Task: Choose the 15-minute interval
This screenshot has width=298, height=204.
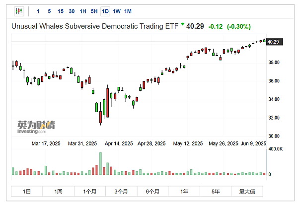Action: pos(61,11)
